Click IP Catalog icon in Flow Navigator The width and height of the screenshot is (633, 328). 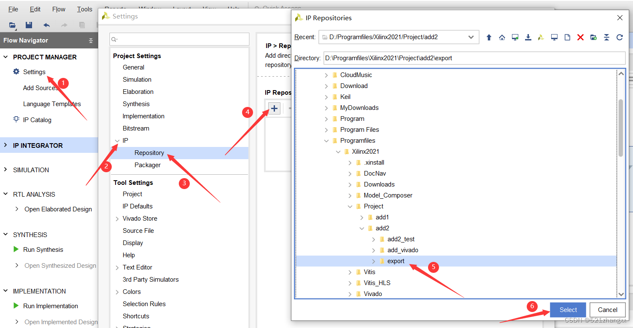coord(16,120)
